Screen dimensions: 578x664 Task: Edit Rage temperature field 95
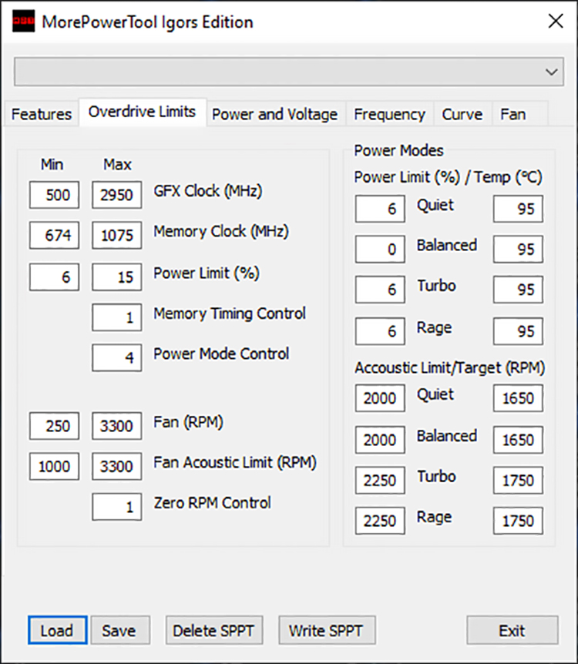518,330
